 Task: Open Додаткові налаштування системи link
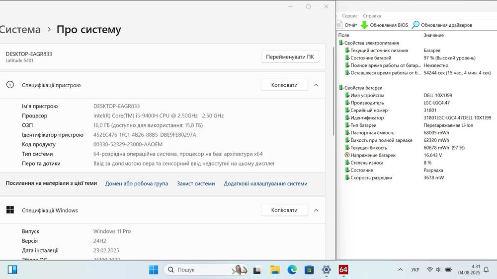click(265, 183)
